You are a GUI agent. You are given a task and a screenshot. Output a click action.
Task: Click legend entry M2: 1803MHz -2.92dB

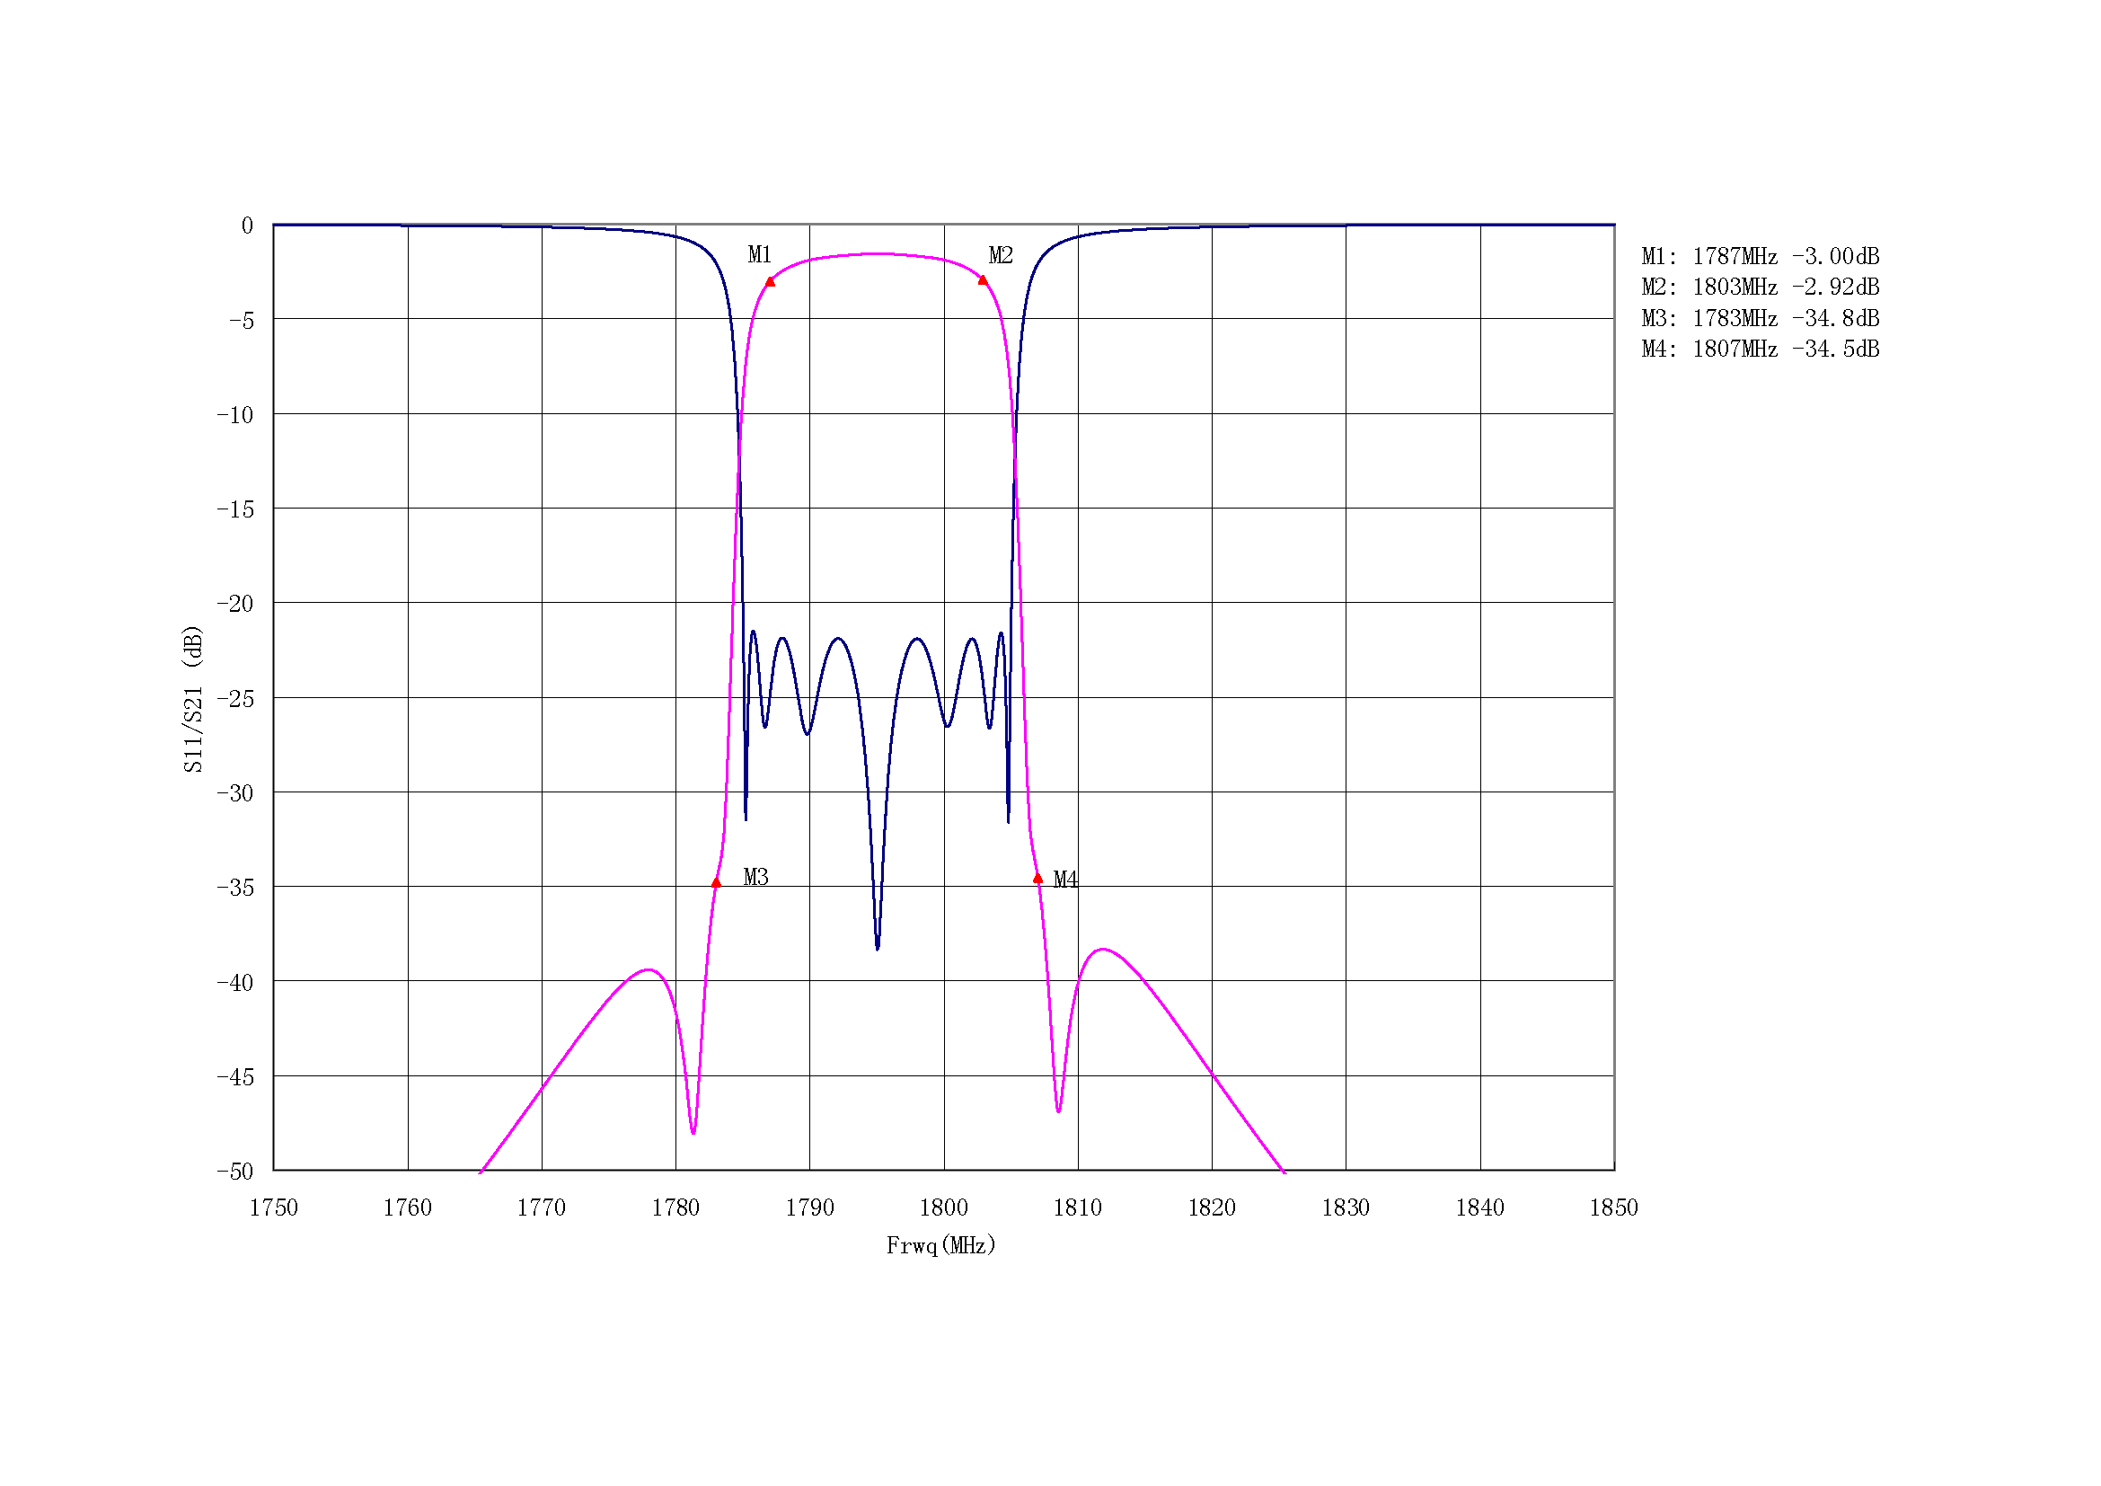tap(1760, 287)
